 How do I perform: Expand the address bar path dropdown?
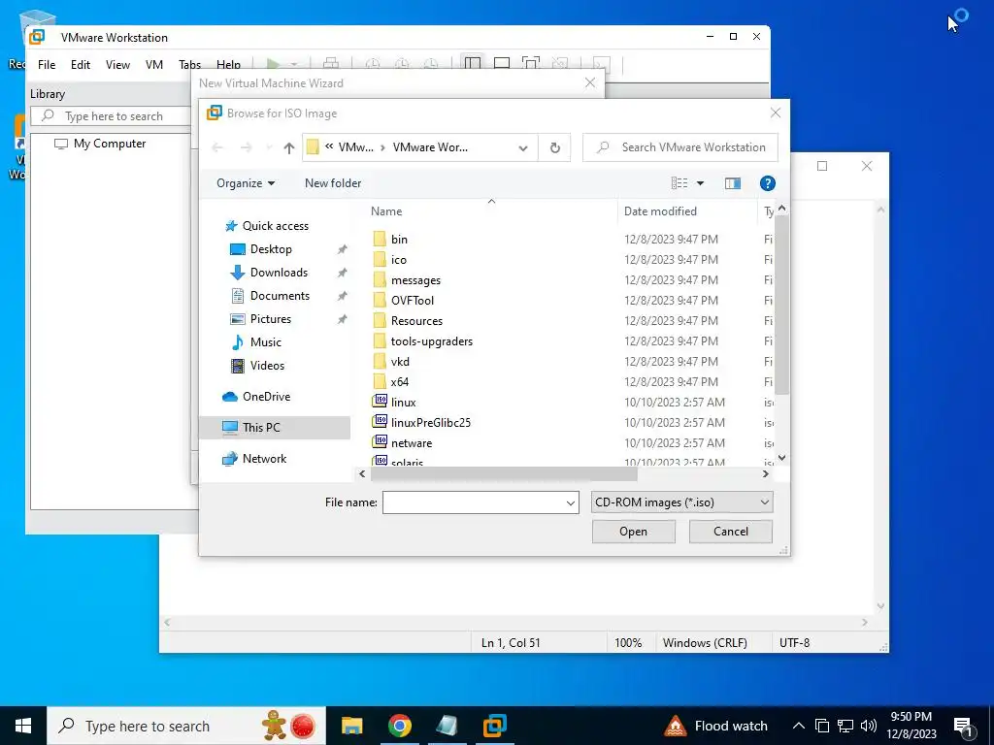(x=523, y=147)
